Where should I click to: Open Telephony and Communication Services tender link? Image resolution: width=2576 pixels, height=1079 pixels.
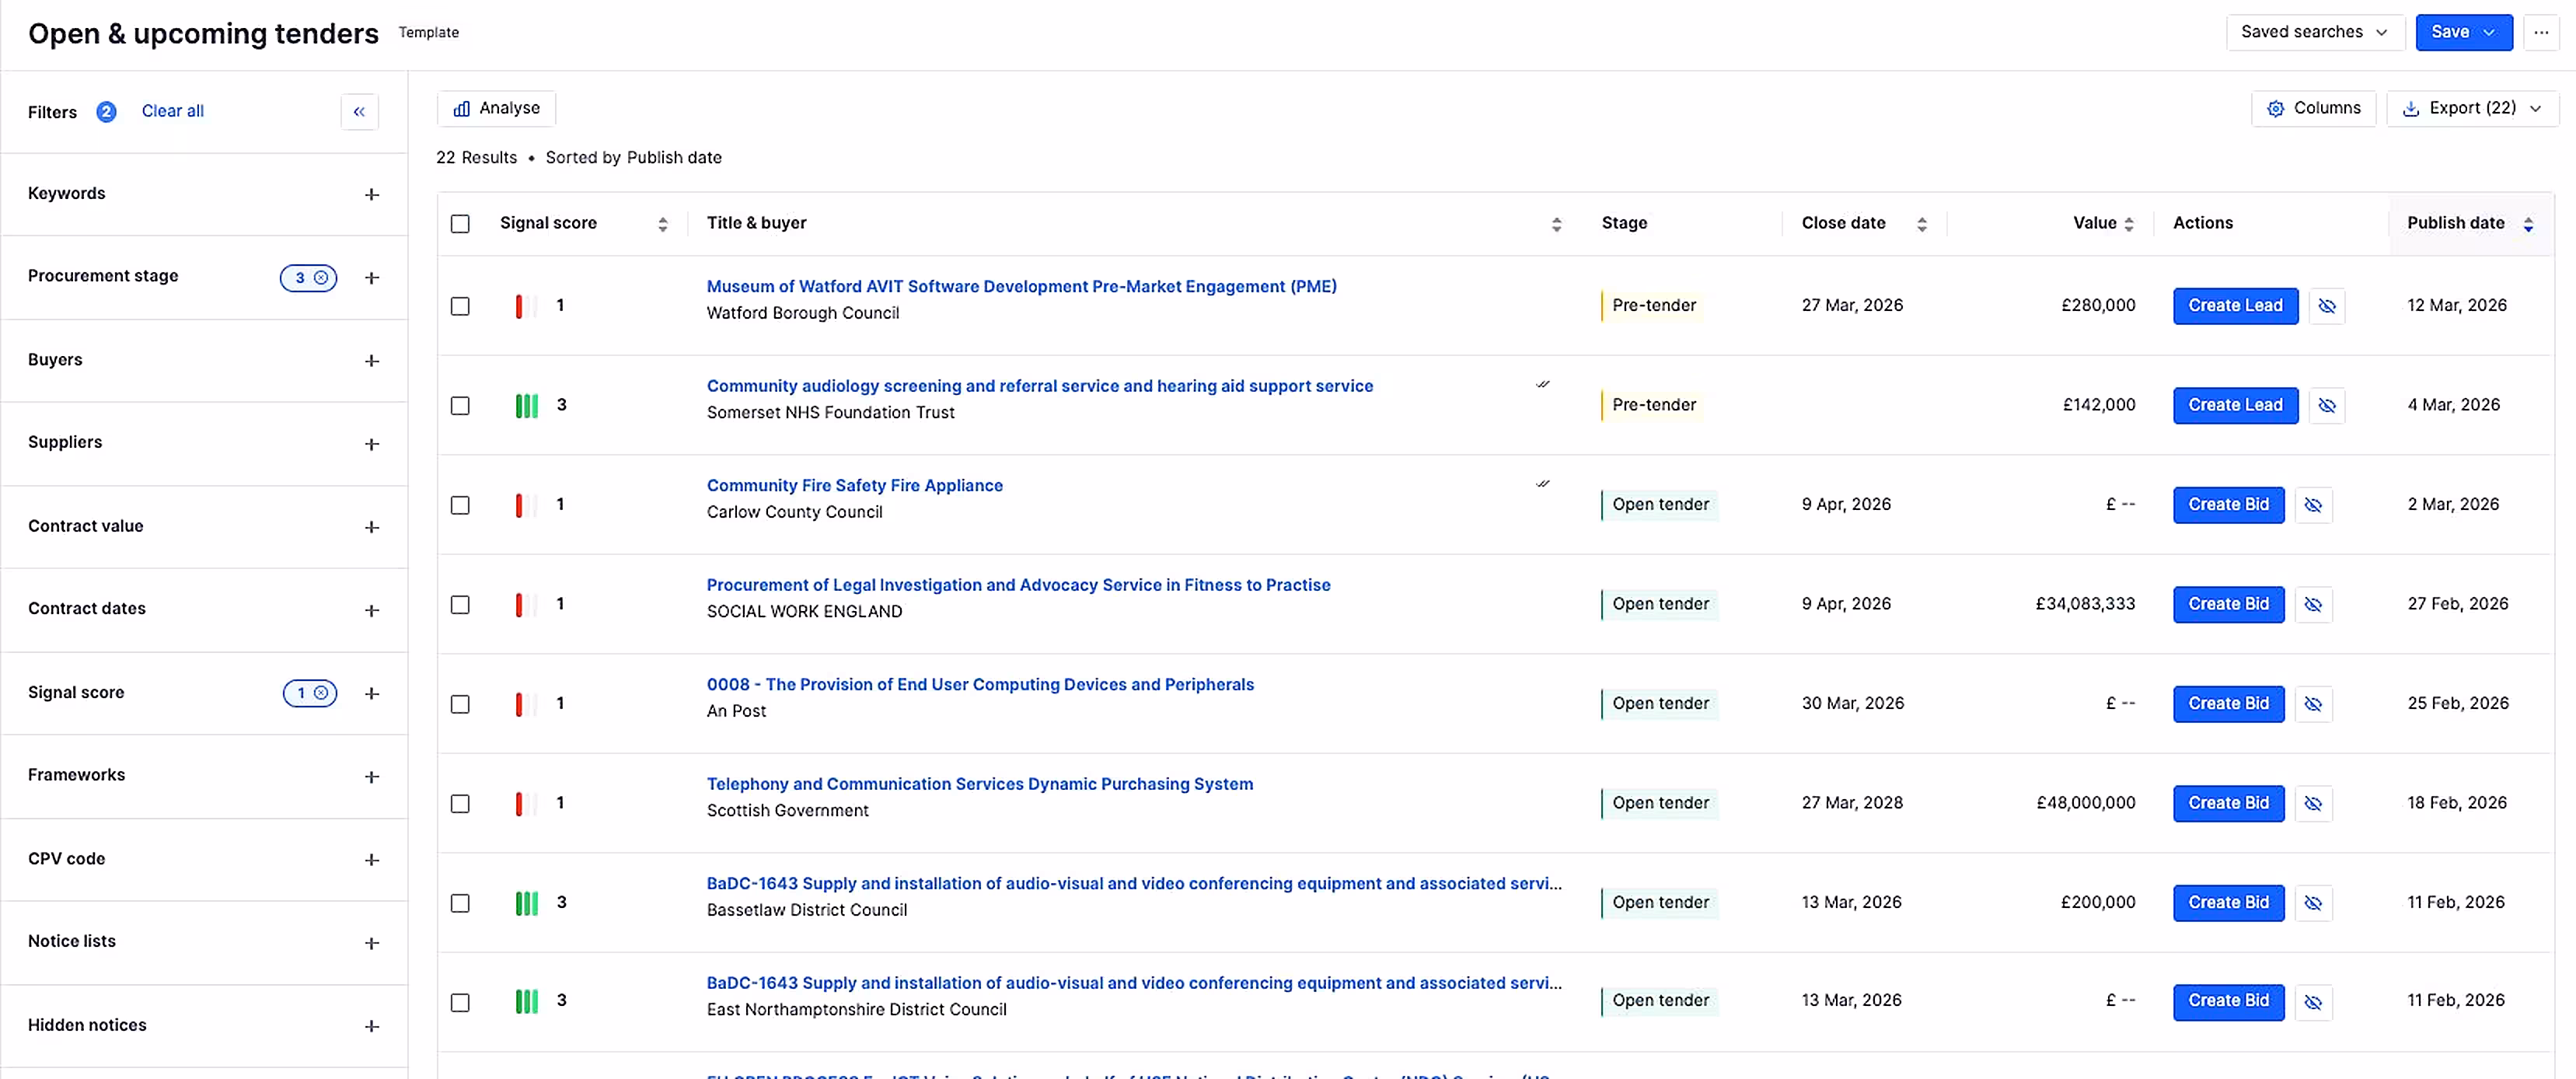click(979, 784)
